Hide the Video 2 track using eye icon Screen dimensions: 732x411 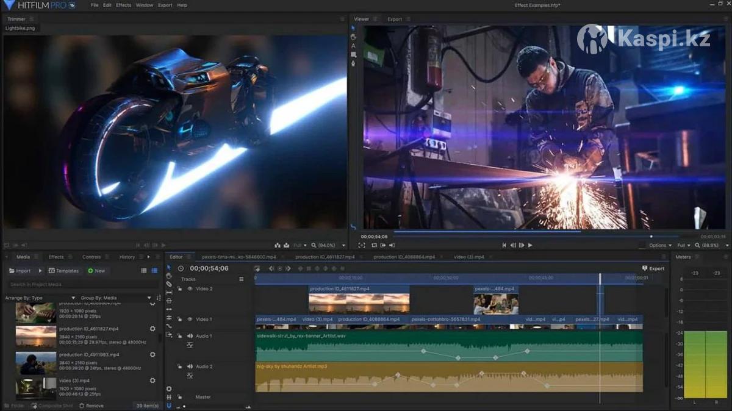point(190,288)
